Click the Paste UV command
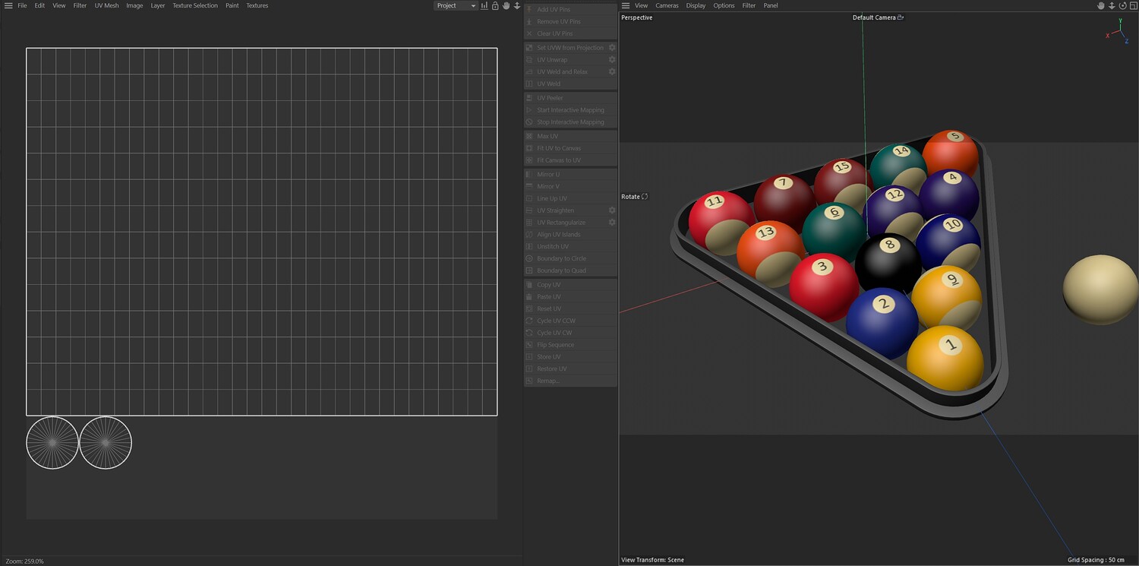Viewport: 1139px width, 566px height. tap(570, 296)
